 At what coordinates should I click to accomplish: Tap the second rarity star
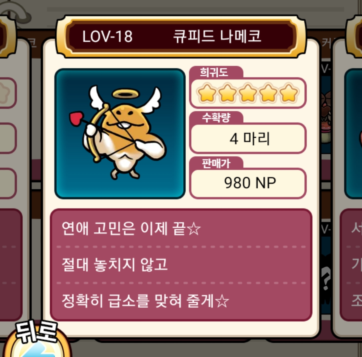point(227,93)
